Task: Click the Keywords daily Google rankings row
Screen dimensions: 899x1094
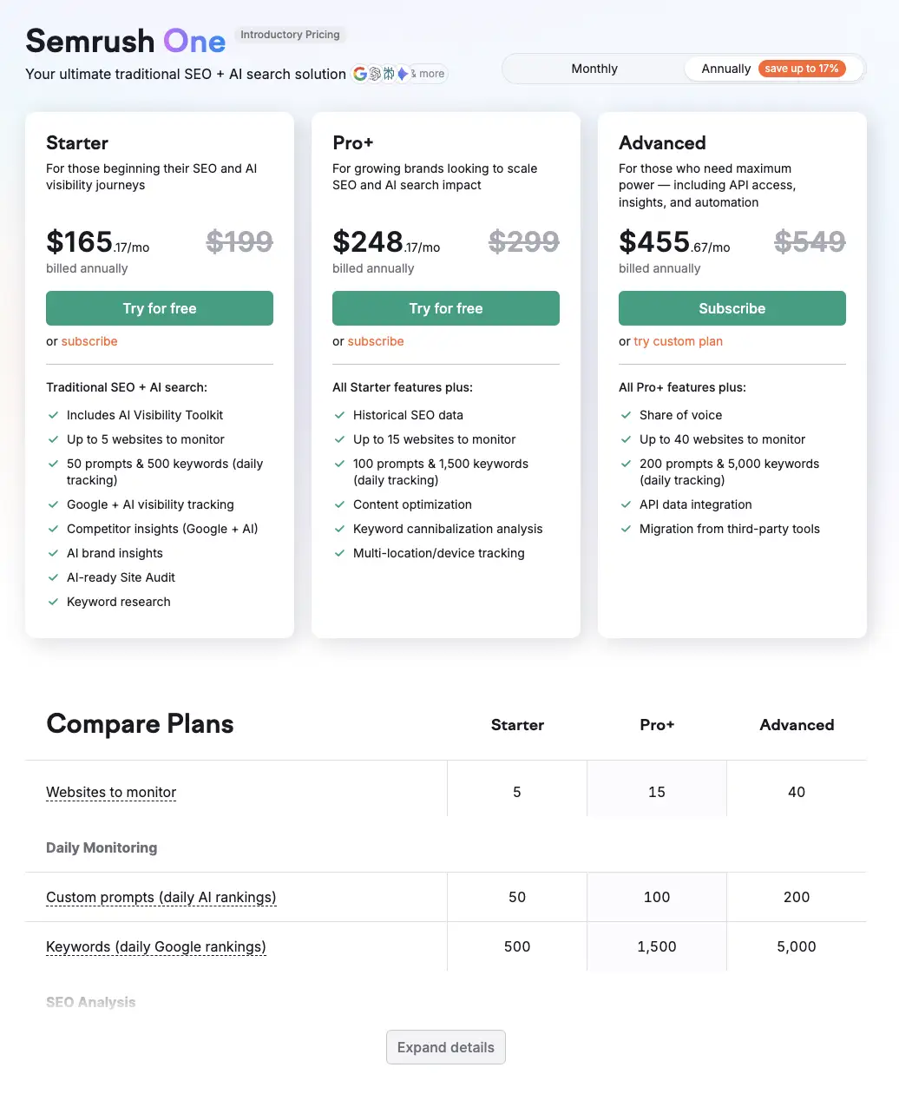Action: [x=156, y=946]
